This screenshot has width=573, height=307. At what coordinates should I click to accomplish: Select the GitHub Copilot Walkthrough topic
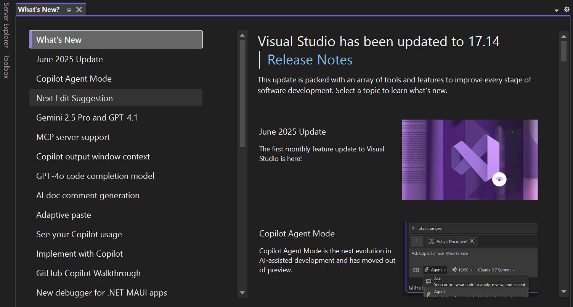(x=88, y=273)
